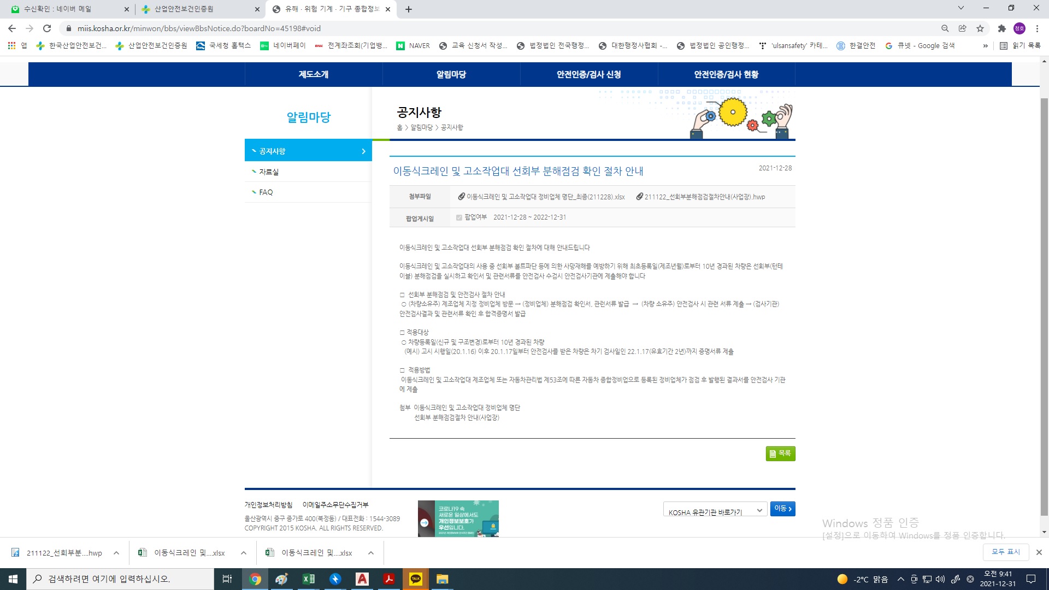Toggle the 팝업여부 checkbox
The image size is (1049, 590).
click(x=459, y=217)
